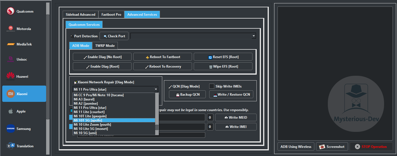The image size is (397, 156).
Task: Click the Screenshot camera button
Action: pos(332,146)
